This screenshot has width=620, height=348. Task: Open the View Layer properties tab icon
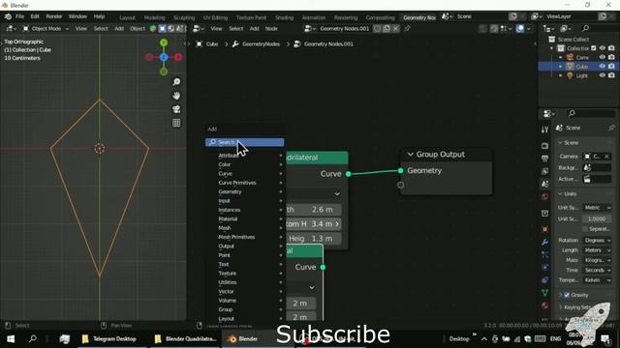pos(544,171)
